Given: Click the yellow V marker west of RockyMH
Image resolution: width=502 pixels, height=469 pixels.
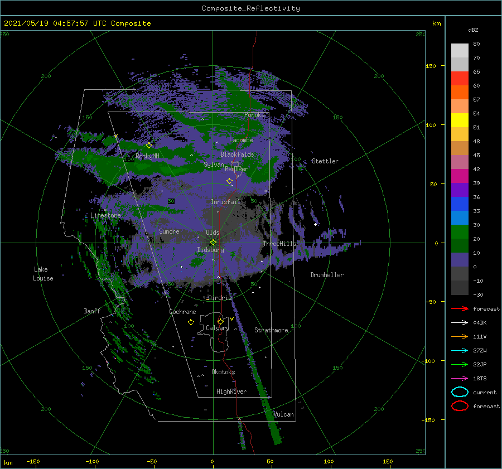Looking at the screenshot, I should point(115,136).
